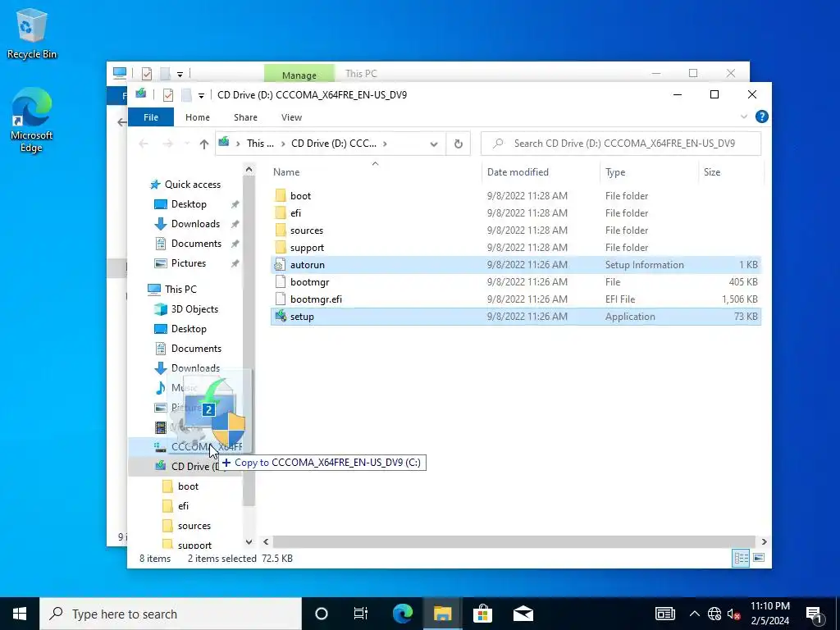Expand the breadcrumb chevron after CD Drive

click(385, 144)
